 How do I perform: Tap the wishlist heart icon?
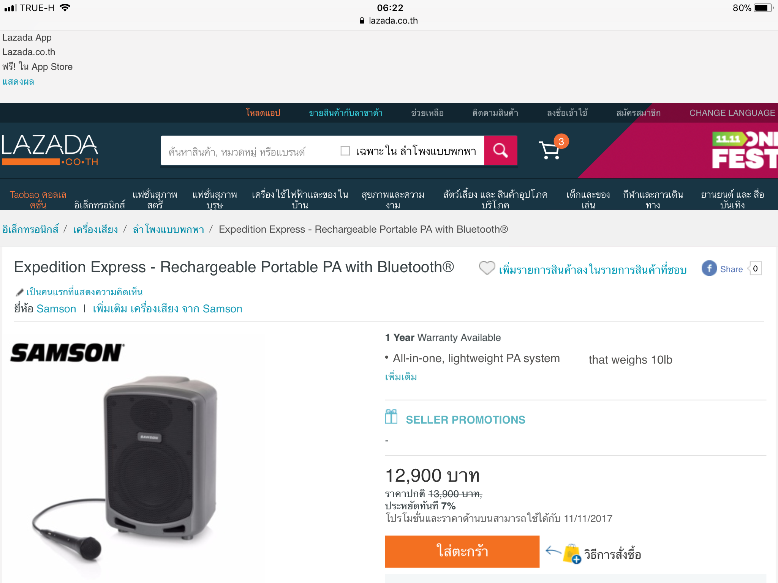click(x=487, y=268)
